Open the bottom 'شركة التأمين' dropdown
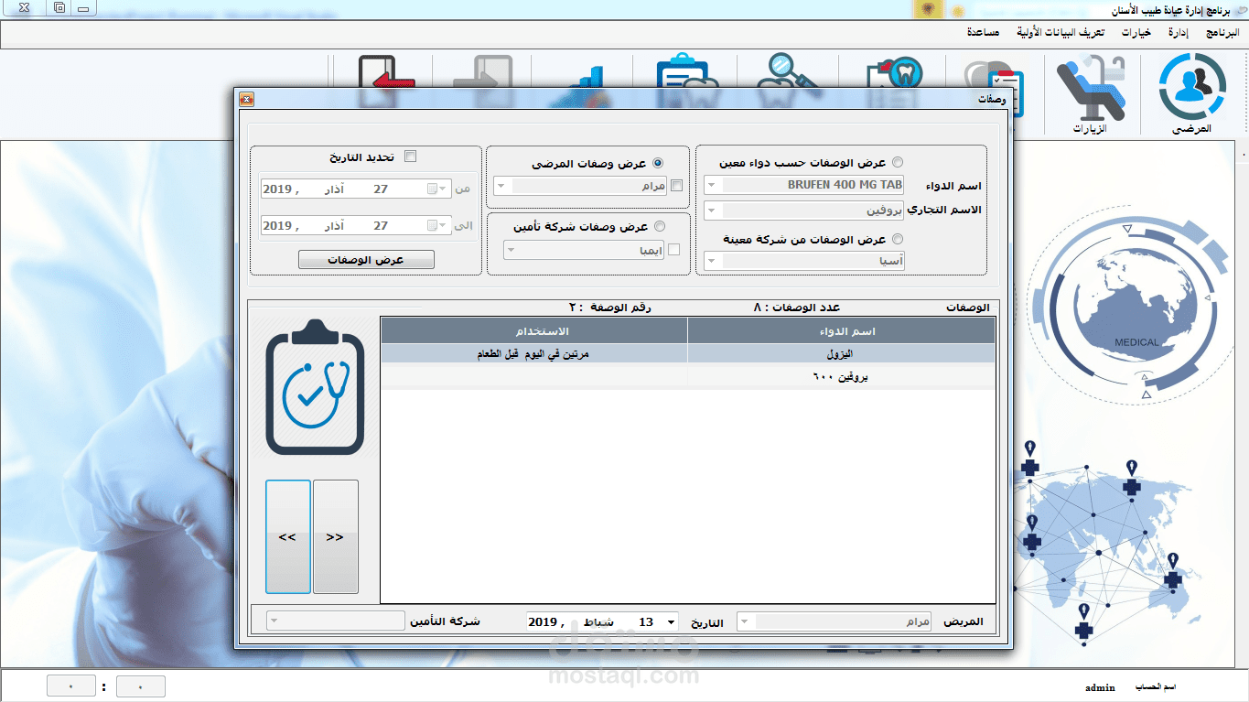The width and height of the screenshot is (1249, 702). pyautogui.click(x=275, y=621)
